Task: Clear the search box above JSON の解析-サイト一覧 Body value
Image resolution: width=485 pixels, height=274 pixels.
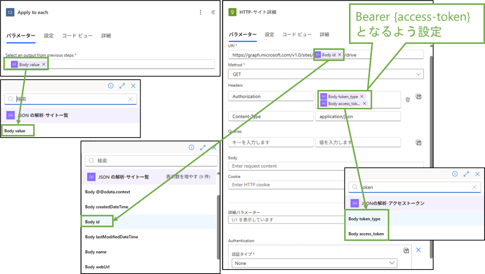Action: coord(130,99)
